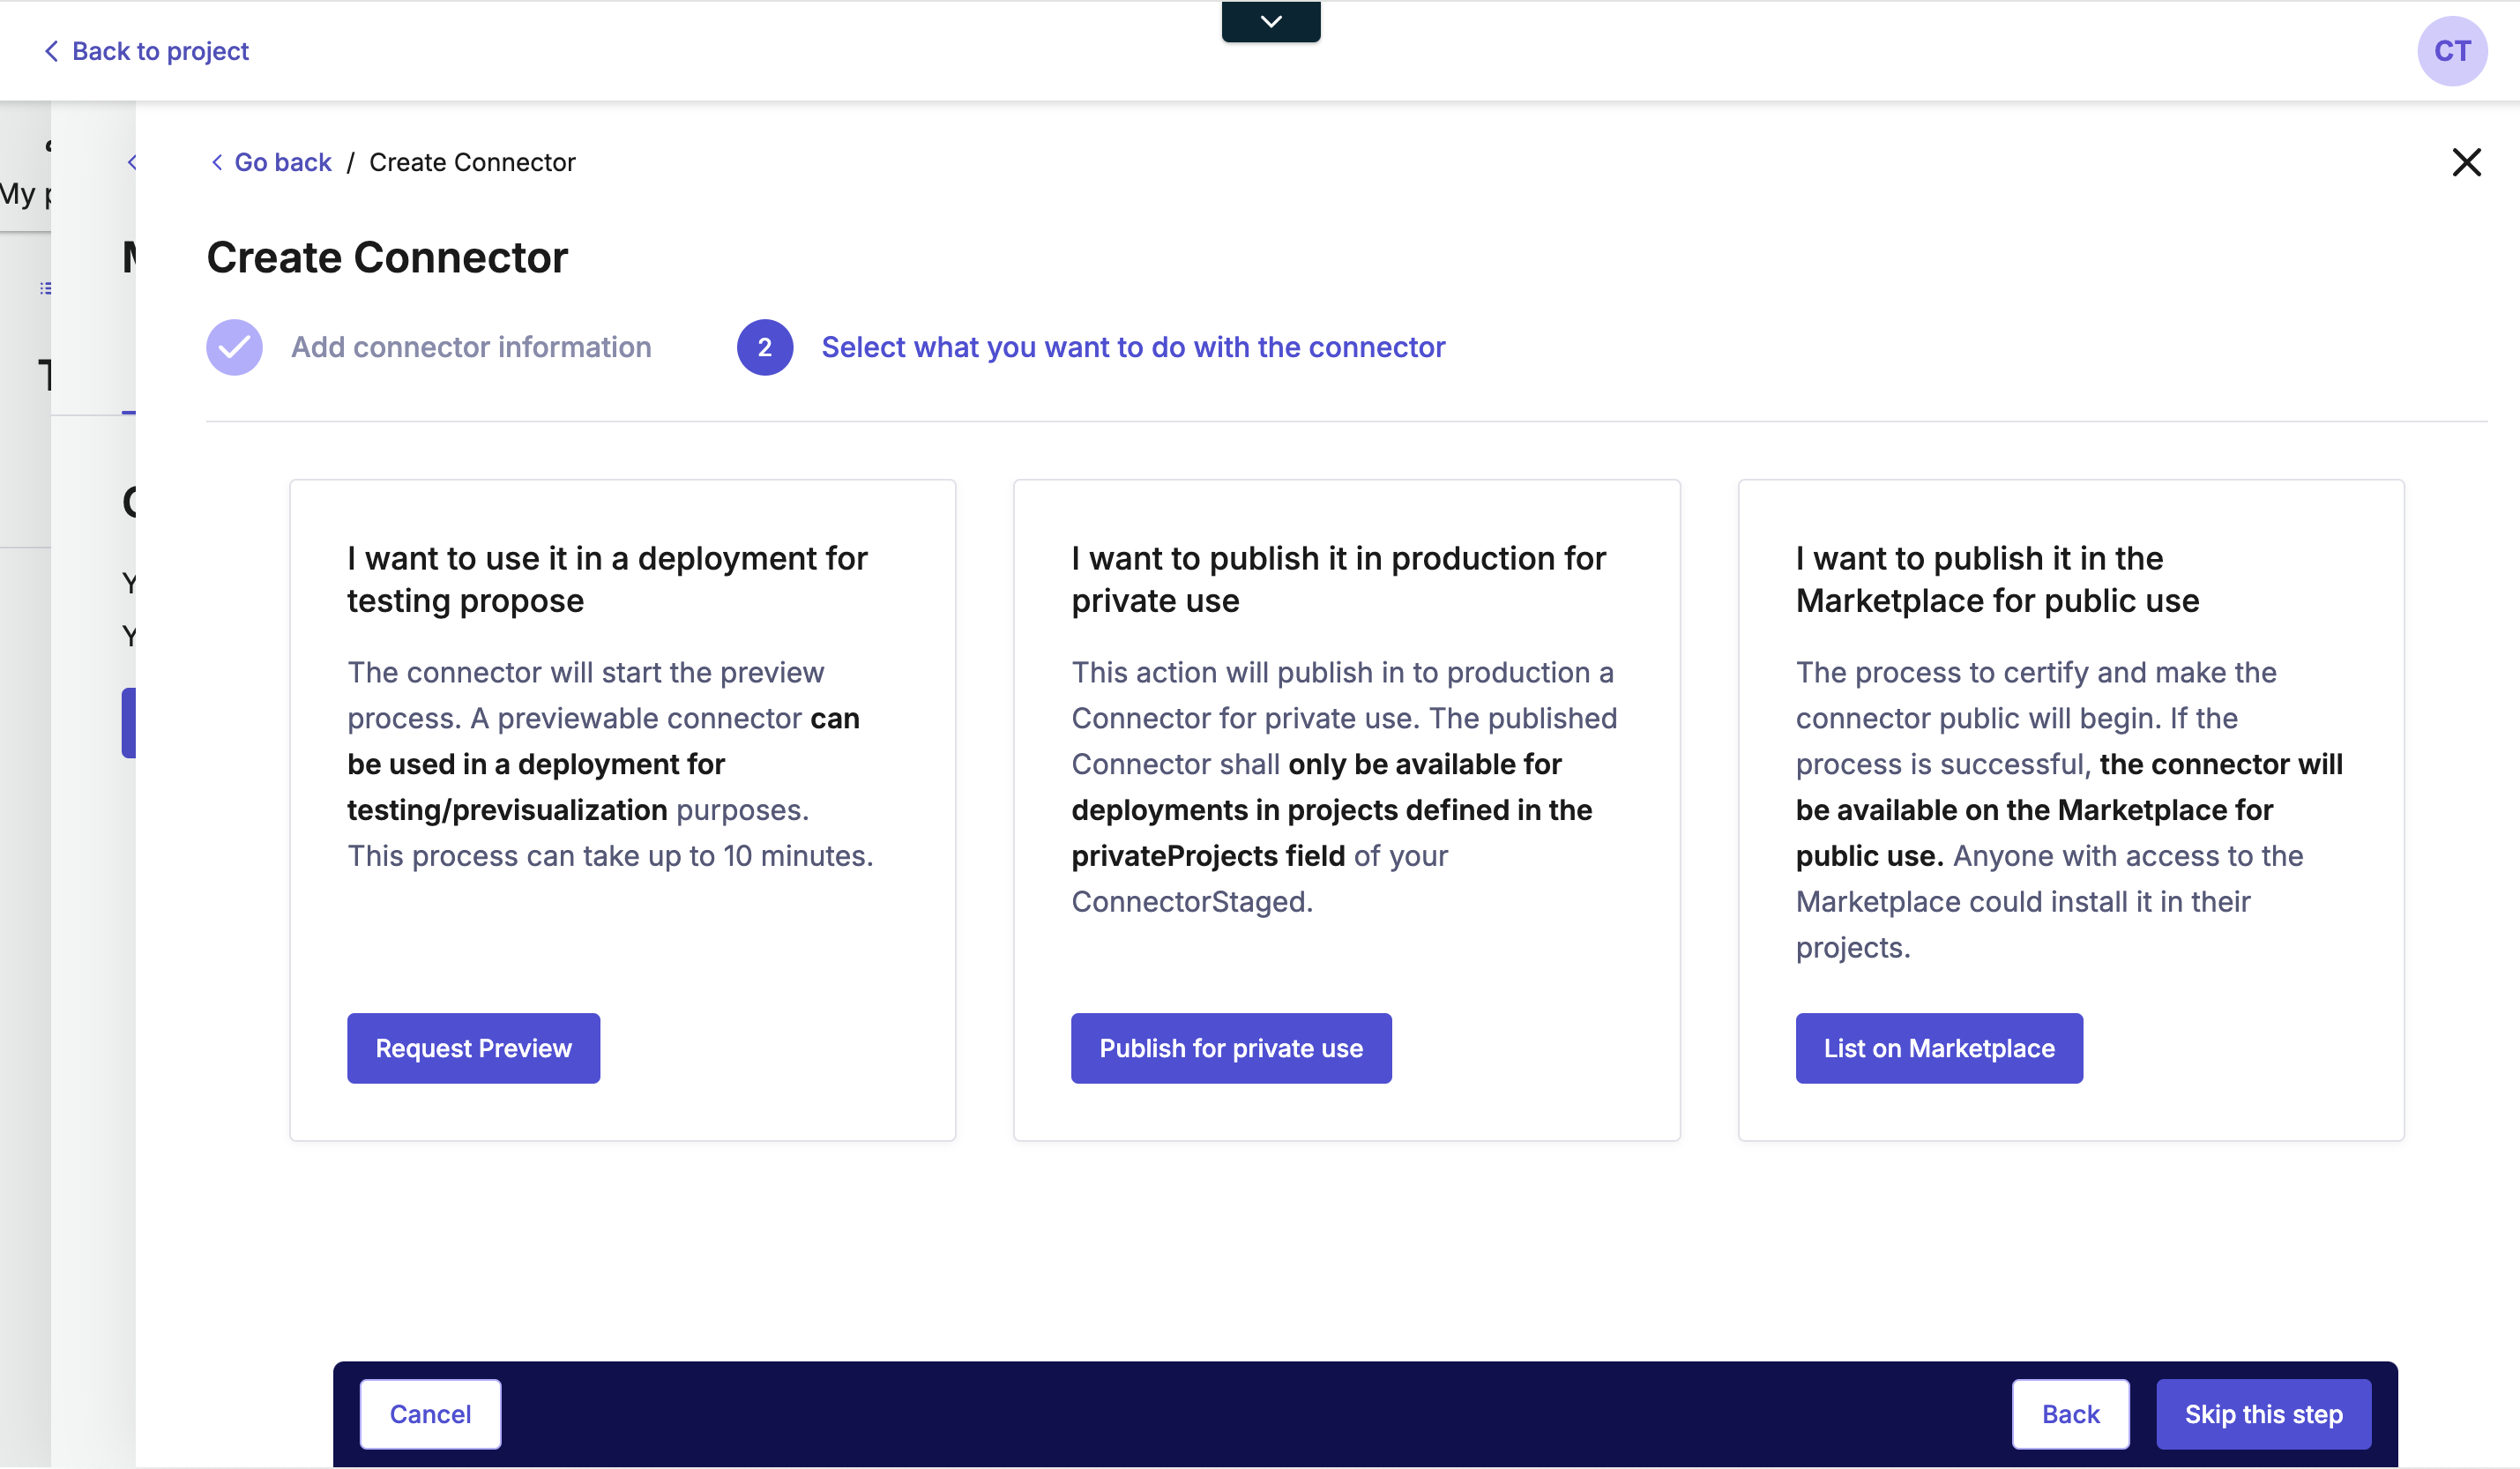The image size is (2520, 1469).
Task: Click the partially hidden blue button on the left edge
Action: pos(128,722)
